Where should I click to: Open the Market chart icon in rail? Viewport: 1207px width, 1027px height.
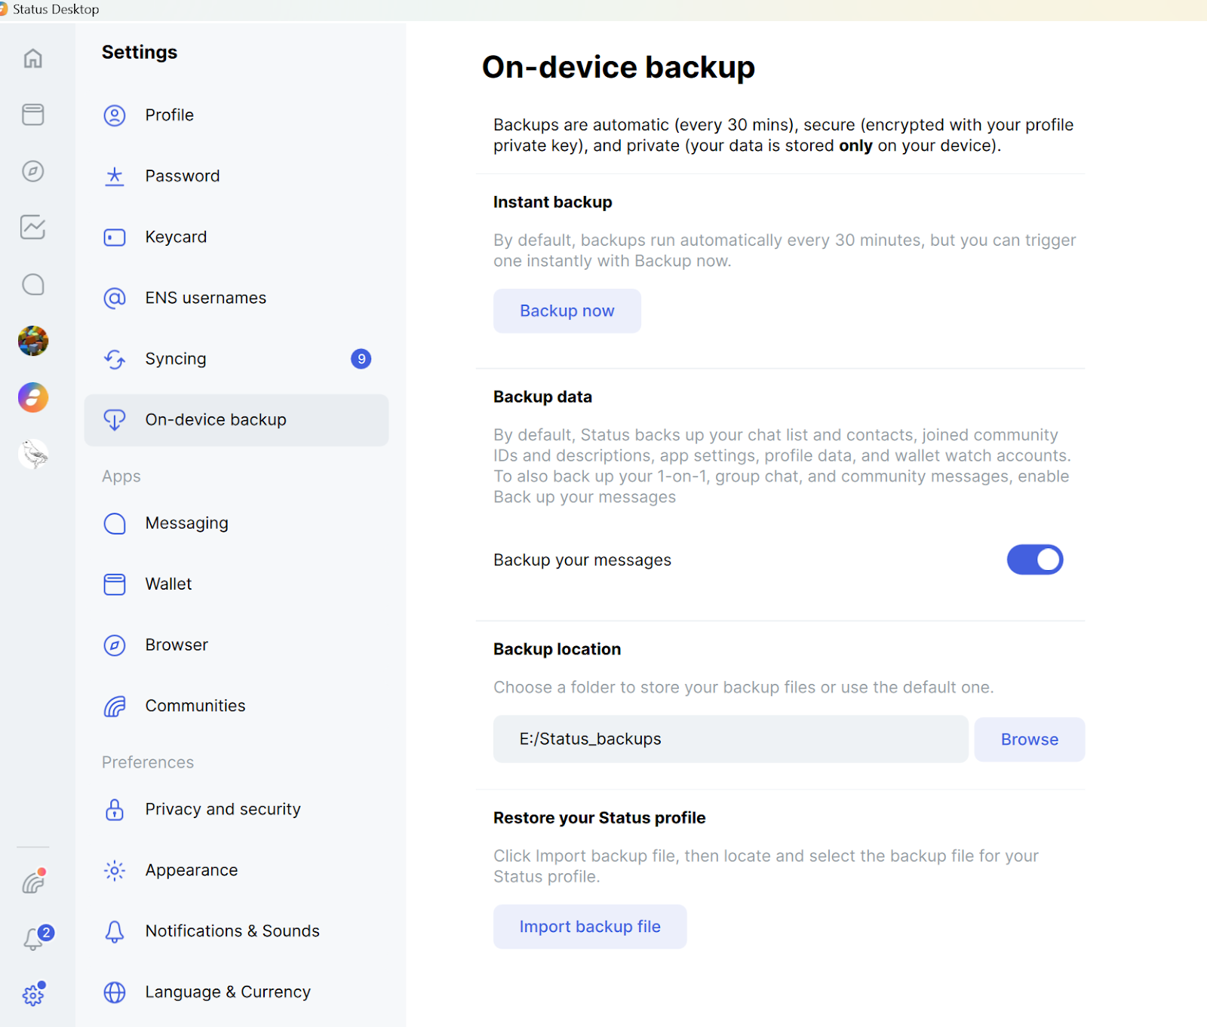coord(32,227)
